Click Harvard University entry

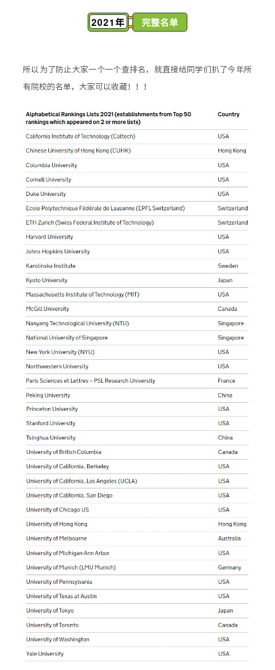coord(49,237)
